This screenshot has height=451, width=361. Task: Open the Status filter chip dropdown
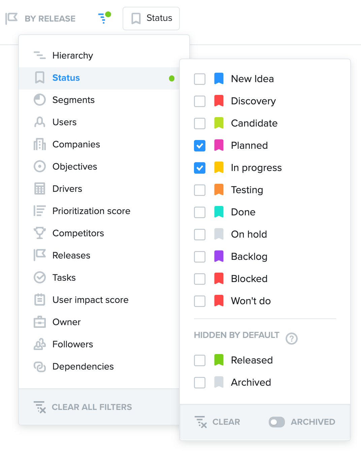[x=151, y=19]
